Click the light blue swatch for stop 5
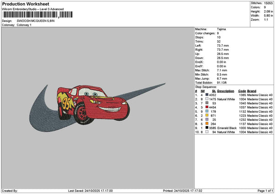Screen dimensions: 275x194 (207, 111)
